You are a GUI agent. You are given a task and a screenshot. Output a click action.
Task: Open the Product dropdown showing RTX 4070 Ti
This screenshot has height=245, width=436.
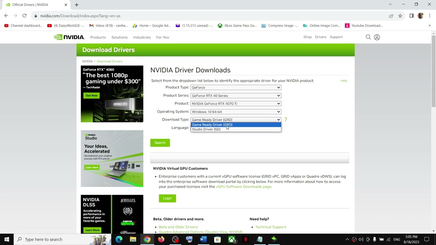point(236,103)
